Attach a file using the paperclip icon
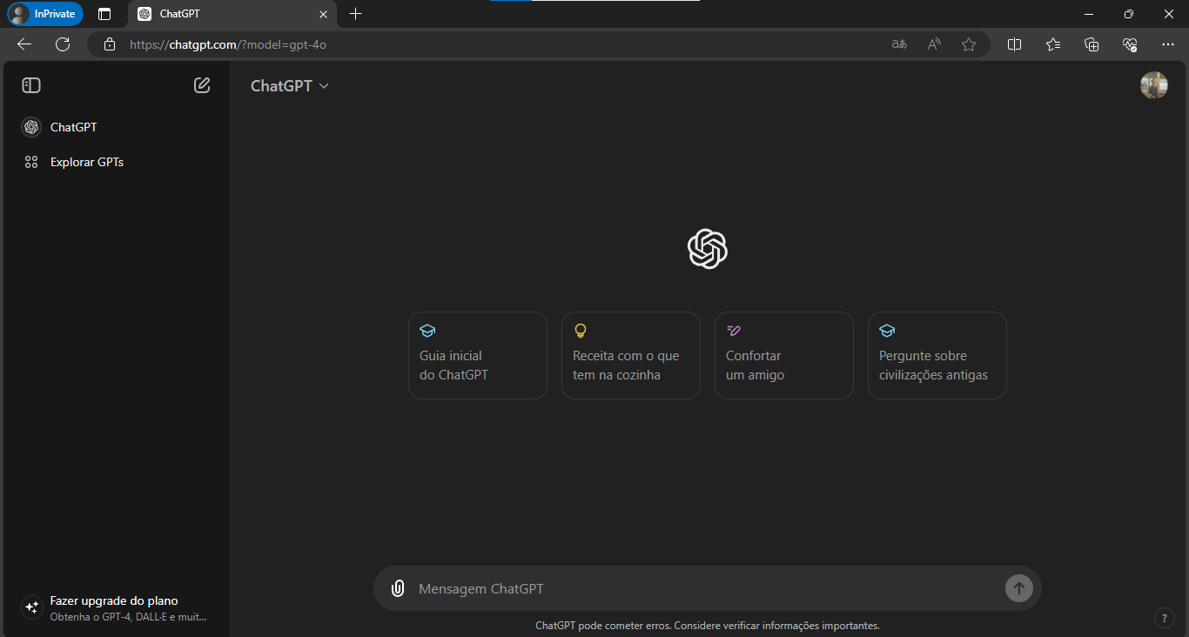 (398, 588)
